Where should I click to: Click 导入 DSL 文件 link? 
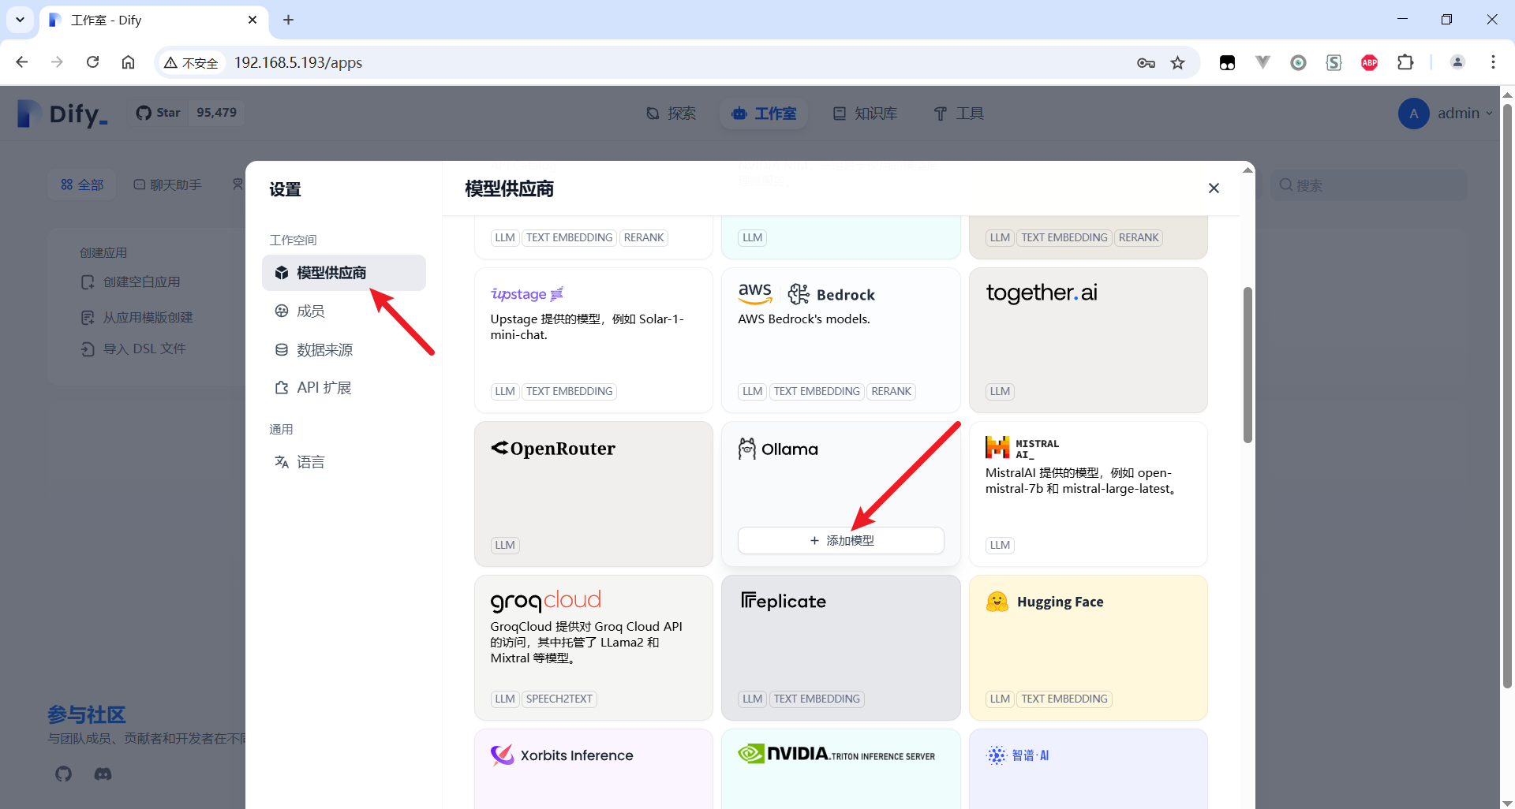133,349
